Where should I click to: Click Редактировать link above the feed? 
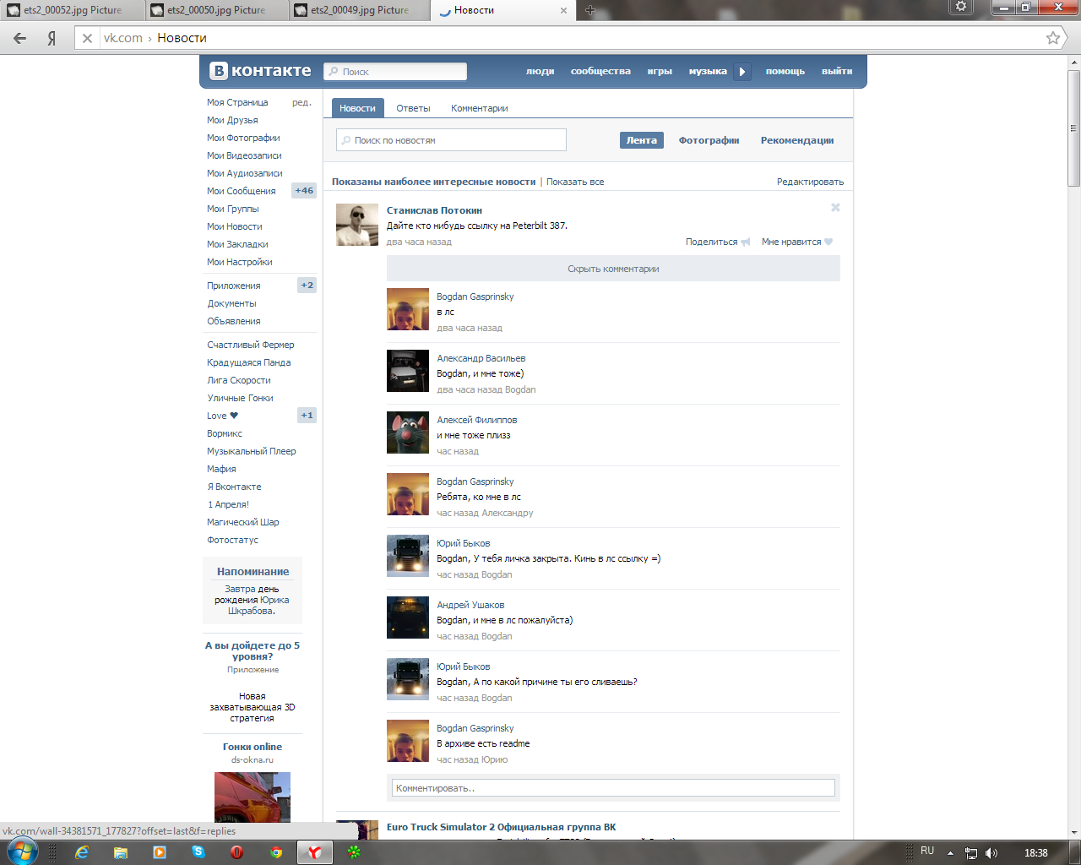[810, 182]
